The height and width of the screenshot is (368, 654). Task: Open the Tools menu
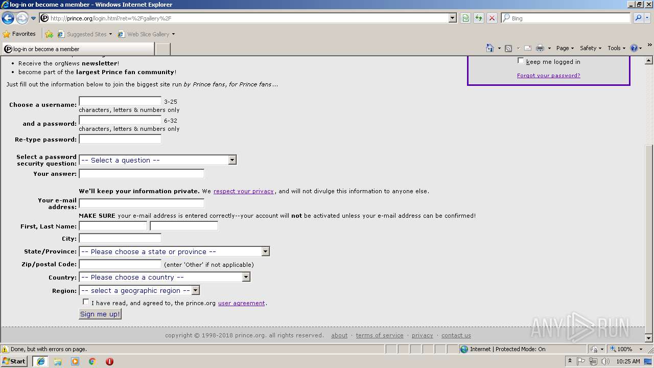(617, 48)
